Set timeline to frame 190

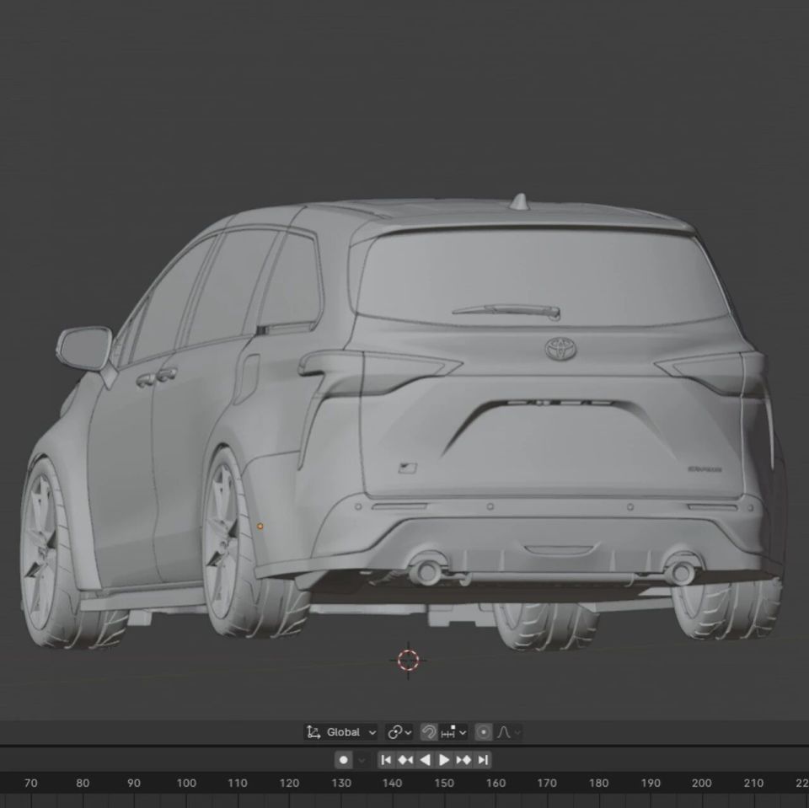coord(651,784)
